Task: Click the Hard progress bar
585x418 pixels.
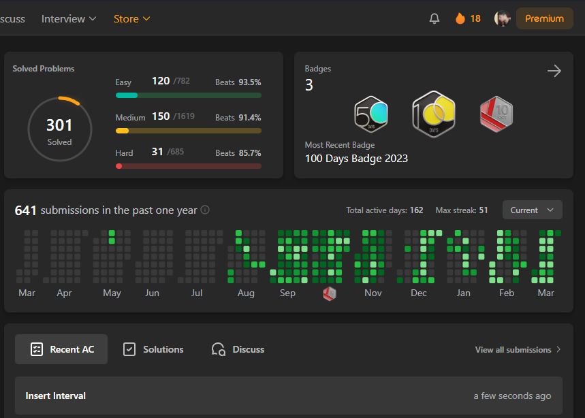Action: [x=189, y=166]
